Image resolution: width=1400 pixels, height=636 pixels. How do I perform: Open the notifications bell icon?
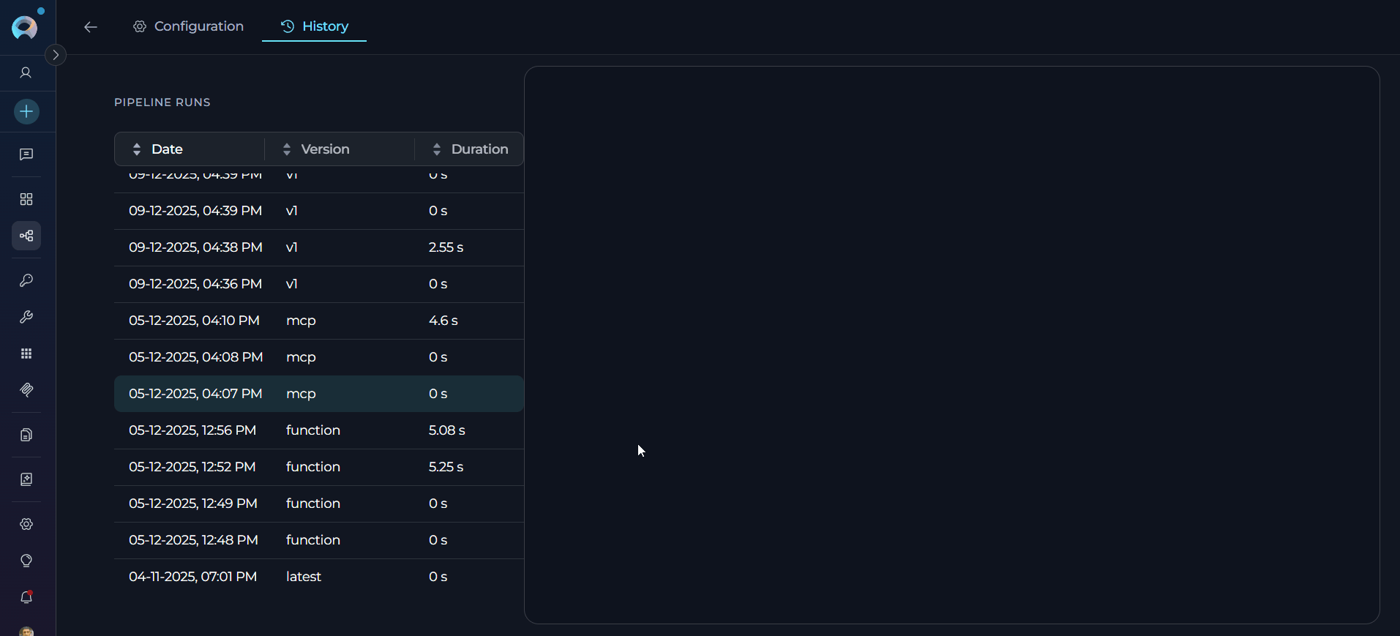[26, 597]
